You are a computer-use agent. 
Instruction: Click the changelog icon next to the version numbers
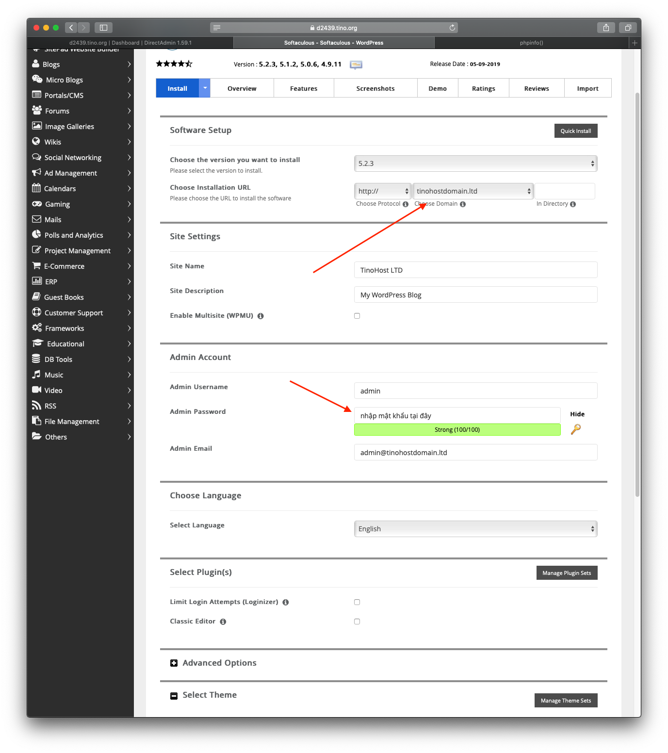point(356,65)
